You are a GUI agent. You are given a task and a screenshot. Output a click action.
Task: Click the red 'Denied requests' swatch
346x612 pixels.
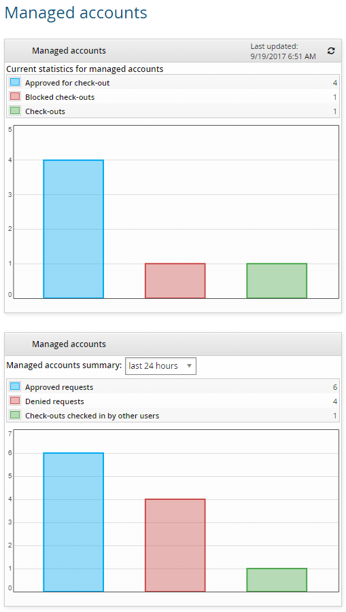15,401
